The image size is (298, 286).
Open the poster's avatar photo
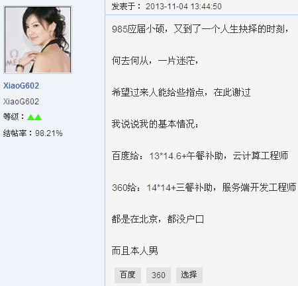pos(38,40)
